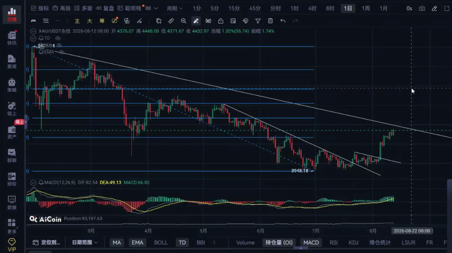Open the 快讯 news sidebar icon
Screen dimensions: 452x253
pyautogui.click(x=12, y=38)
